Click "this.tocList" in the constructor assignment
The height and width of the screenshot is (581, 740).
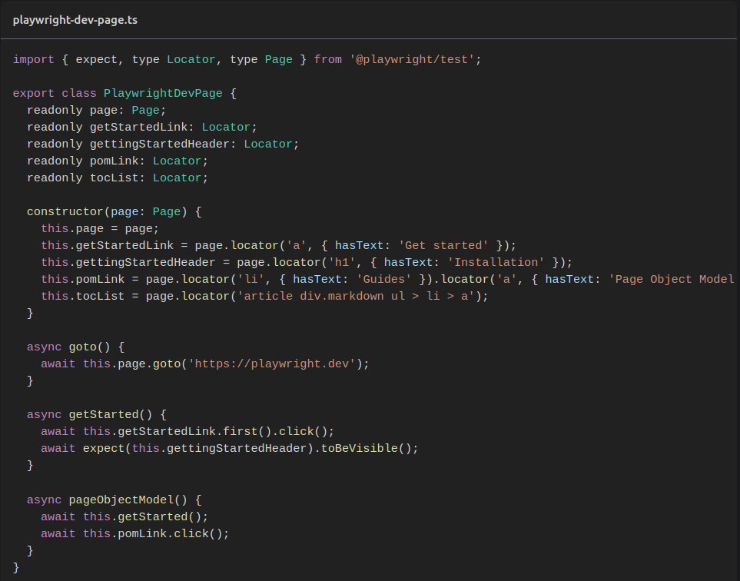click(82, 297)
